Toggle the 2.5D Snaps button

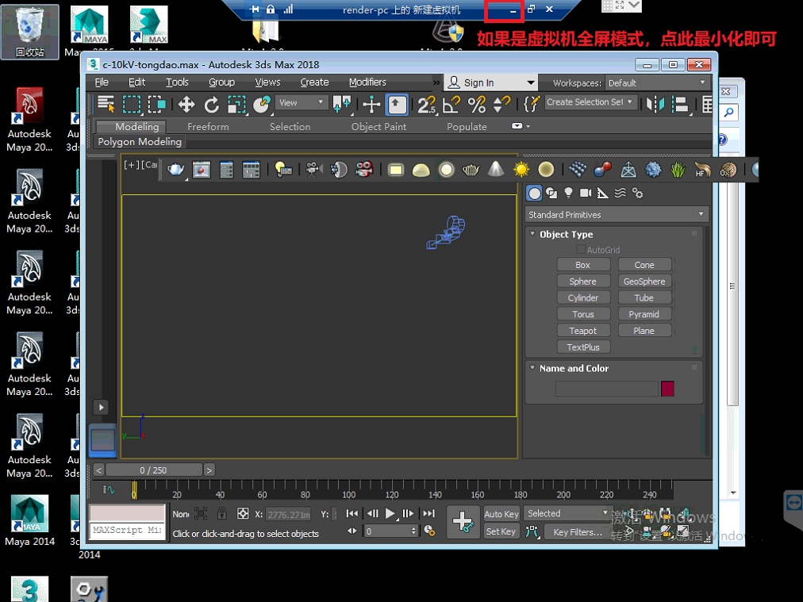(x=426, y=105)
